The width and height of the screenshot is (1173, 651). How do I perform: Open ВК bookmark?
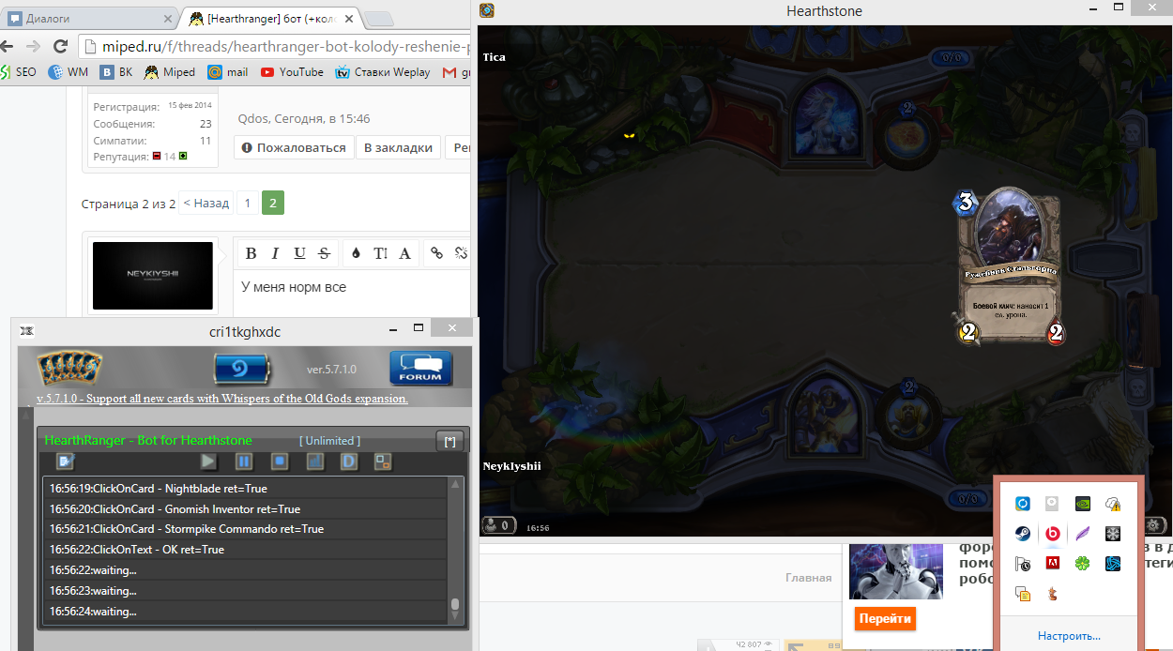pos(117,71)
